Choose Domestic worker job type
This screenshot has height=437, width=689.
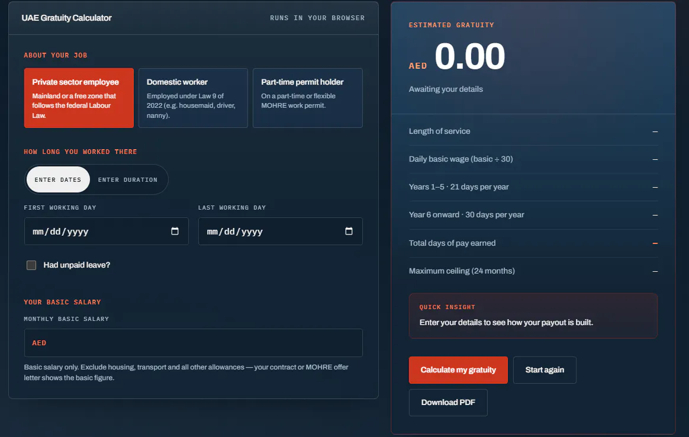(194, 98)
